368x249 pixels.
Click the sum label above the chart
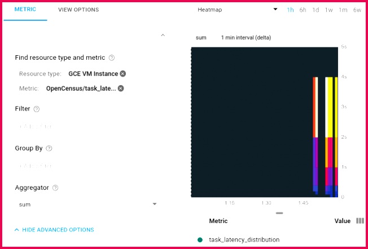pyautogui.click(x=201, y=38)
